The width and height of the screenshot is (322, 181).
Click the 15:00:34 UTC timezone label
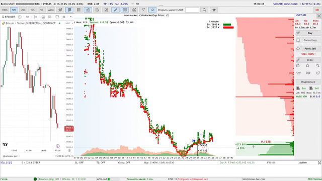pyautogui.click(x=64, y=156)
